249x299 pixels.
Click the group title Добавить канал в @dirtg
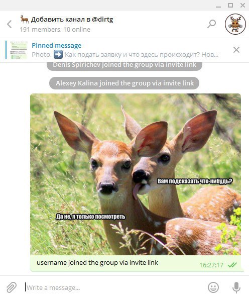pyautogui.click(x=72, y=20)
